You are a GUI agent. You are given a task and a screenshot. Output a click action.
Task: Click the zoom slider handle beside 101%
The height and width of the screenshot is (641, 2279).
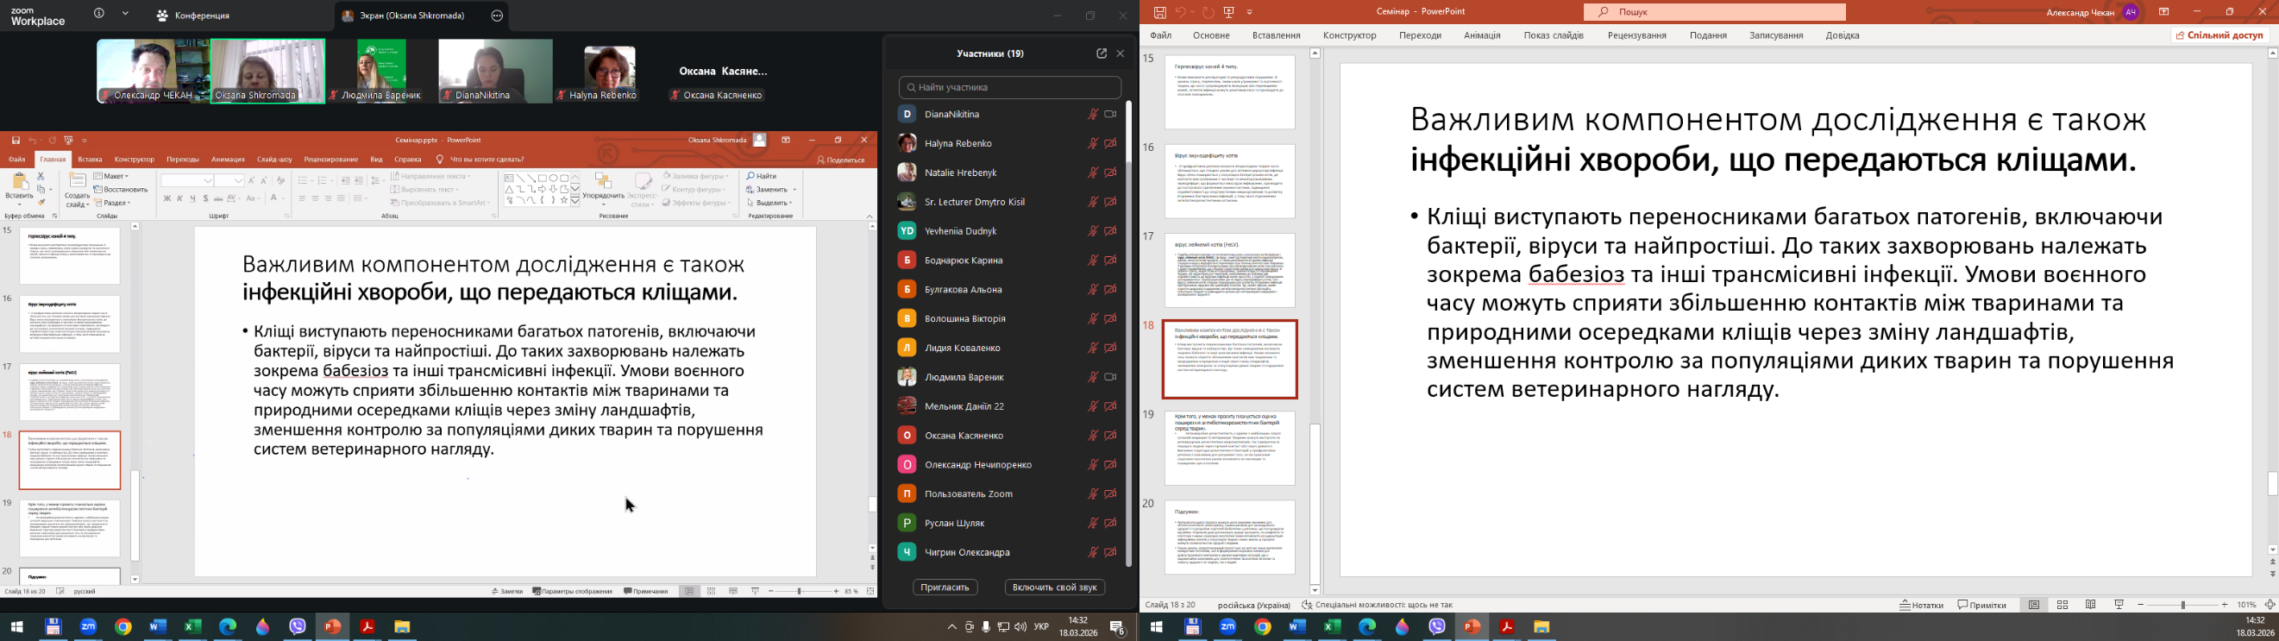tap(2183, 605)
